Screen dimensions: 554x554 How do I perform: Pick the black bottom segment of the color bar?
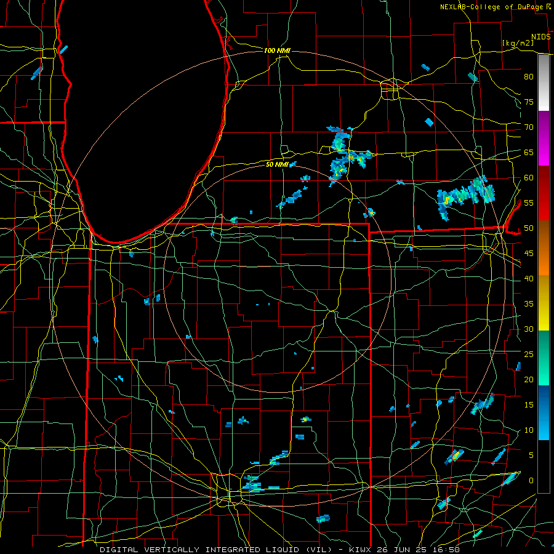[544, 467]
